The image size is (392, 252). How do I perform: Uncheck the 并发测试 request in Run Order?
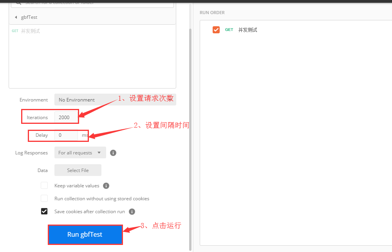[x=216, y=30]
